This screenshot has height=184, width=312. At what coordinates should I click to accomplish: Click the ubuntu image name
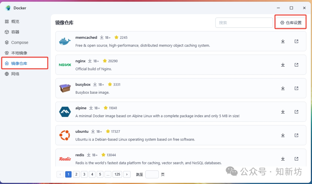coord(82,132)
